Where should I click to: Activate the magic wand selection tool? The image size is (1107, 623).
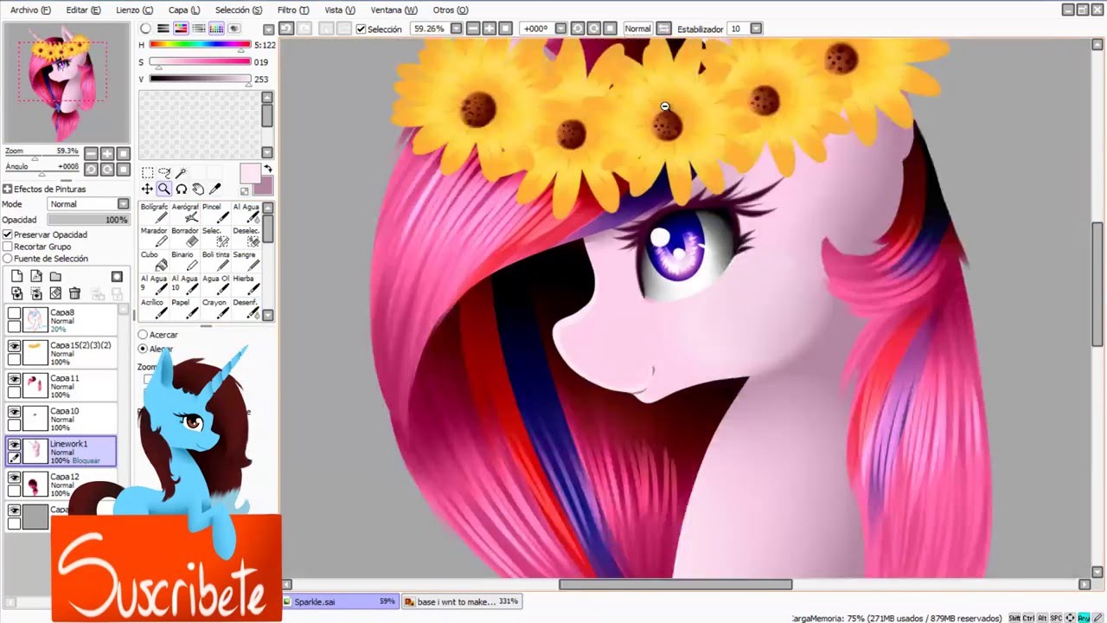coord(181,173)
